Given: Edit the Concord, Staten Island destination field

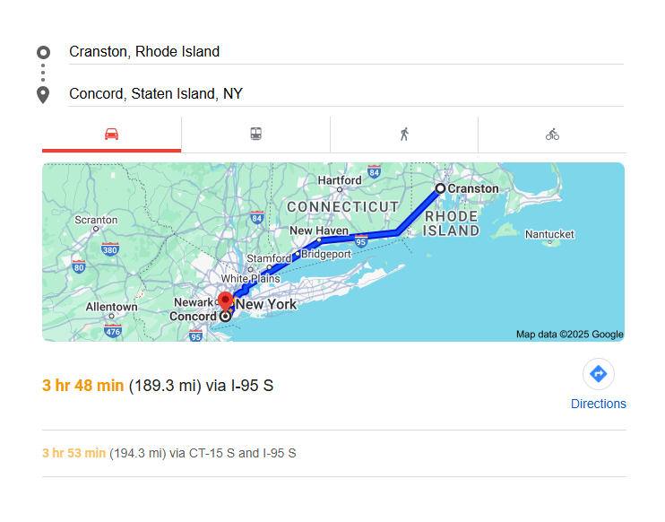Looking at the screenshot, I should pos(345,94).
